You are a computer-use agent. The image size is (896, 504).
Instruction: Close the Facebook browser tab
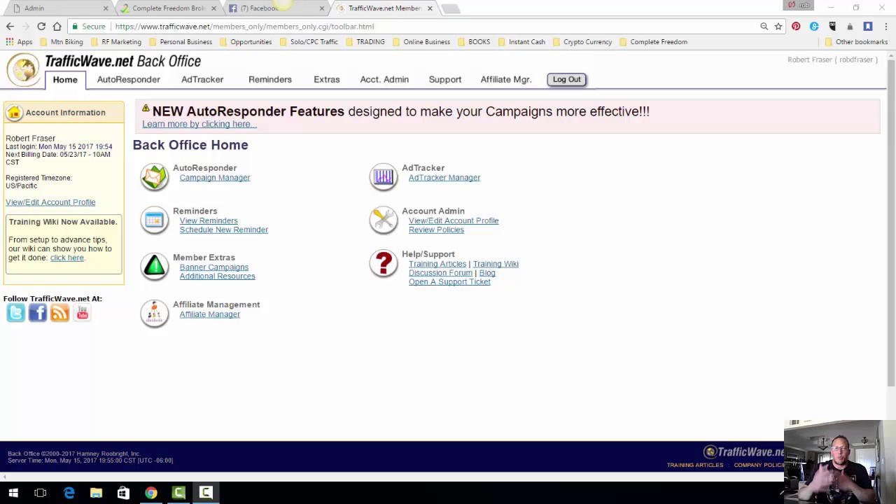click(x=322, y=8)
